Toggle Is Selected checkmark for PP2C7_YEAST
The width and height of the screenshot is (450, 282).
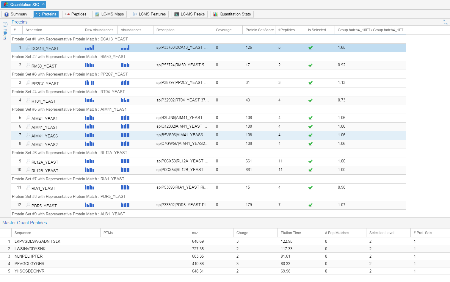pyautogui.click(x=310, y=83)
